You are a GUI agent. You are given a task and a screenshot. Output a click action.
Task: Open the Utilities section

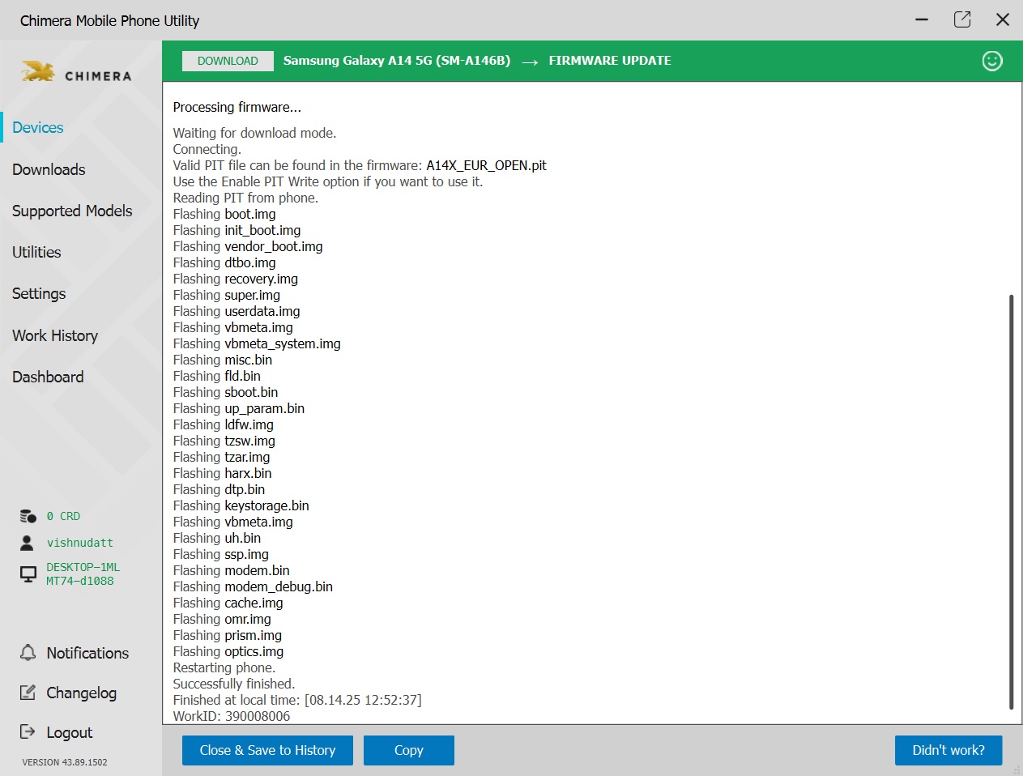[x=36, y=252]
